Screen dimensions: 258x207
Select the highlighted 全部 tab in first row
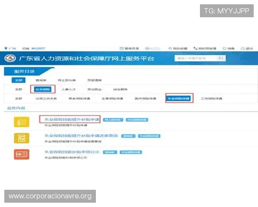click(x=18, y=80)
